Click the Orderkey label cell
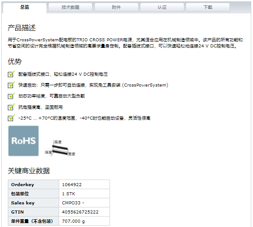The image size is (253, 227). click(33, 184)
